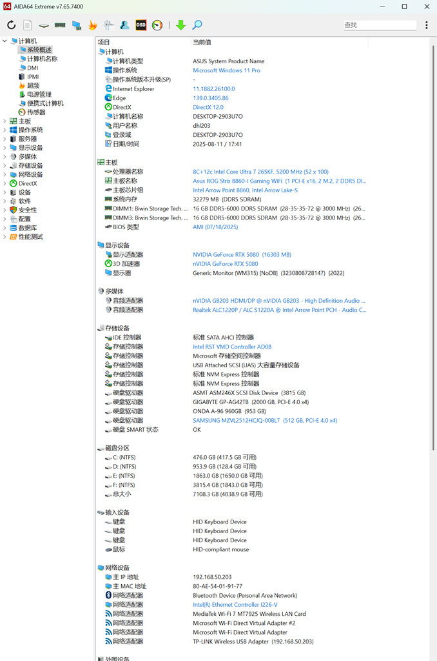
Task: Expand the DirectX tree node
Action: 5,183
